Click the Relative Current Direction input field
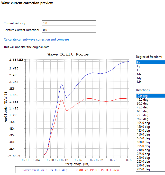165x175 pixels. (x=69, y=30)
